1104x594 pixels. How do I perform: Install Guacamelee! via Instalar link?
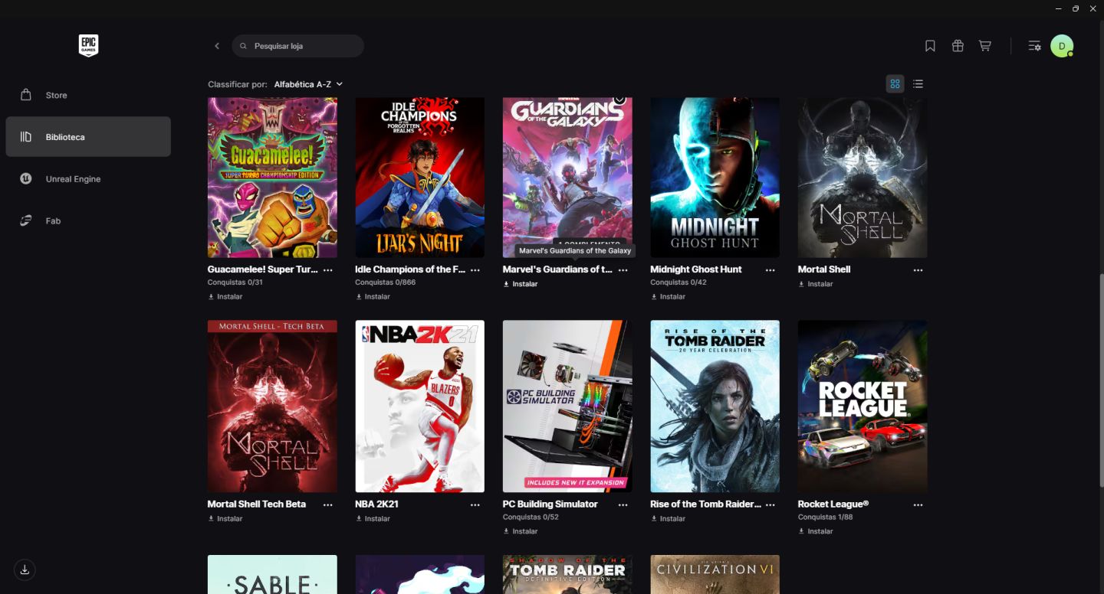225,296
